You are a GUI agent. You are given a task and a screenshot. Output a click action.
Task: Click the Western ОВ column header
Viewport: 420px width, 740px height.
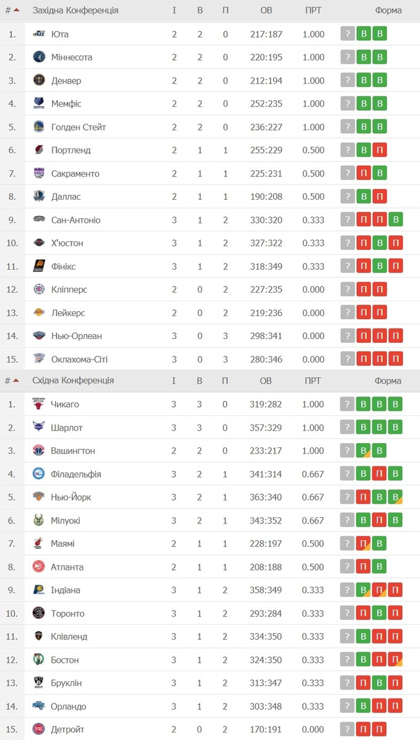(x=266, y=10)
